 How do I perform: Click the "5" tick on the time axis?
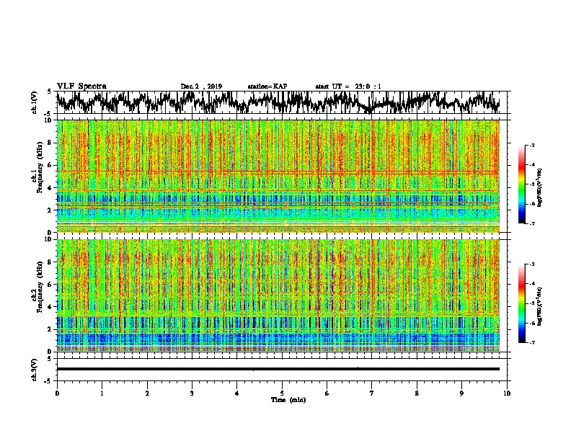[x=282, y=393]
